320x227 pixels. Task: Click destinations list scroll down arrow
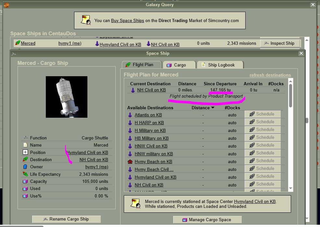click(x=291, y=188)
